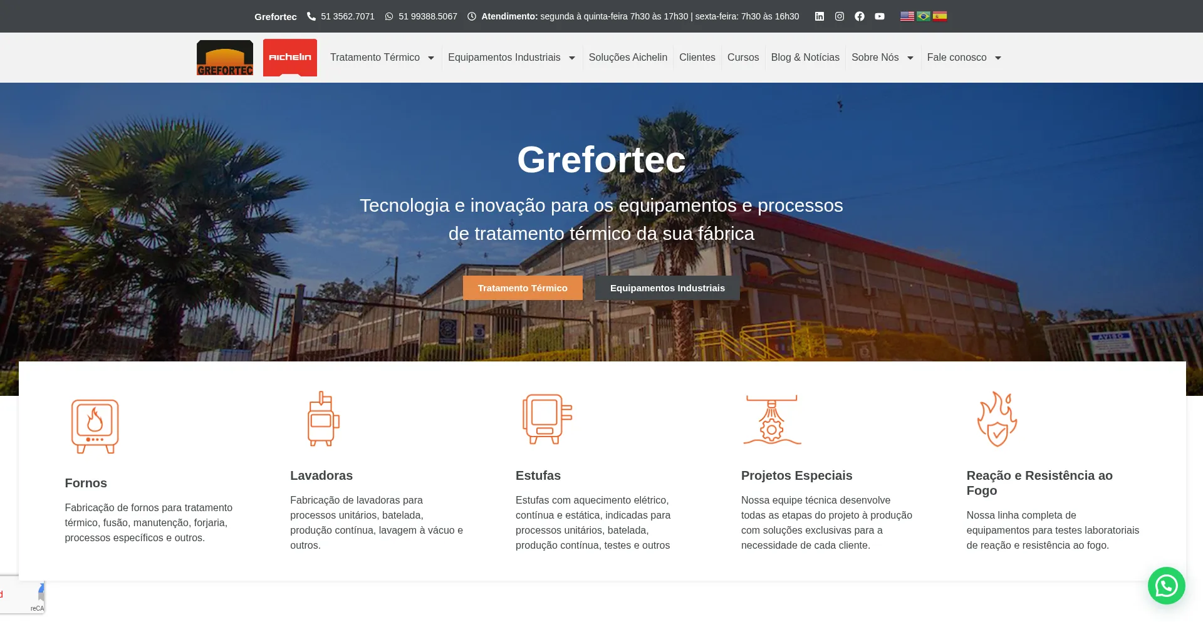Image resolution: width=1203 pixels, height=622 pixels.
Task: Click the red Aichelin logo
Action: point(290,58)
